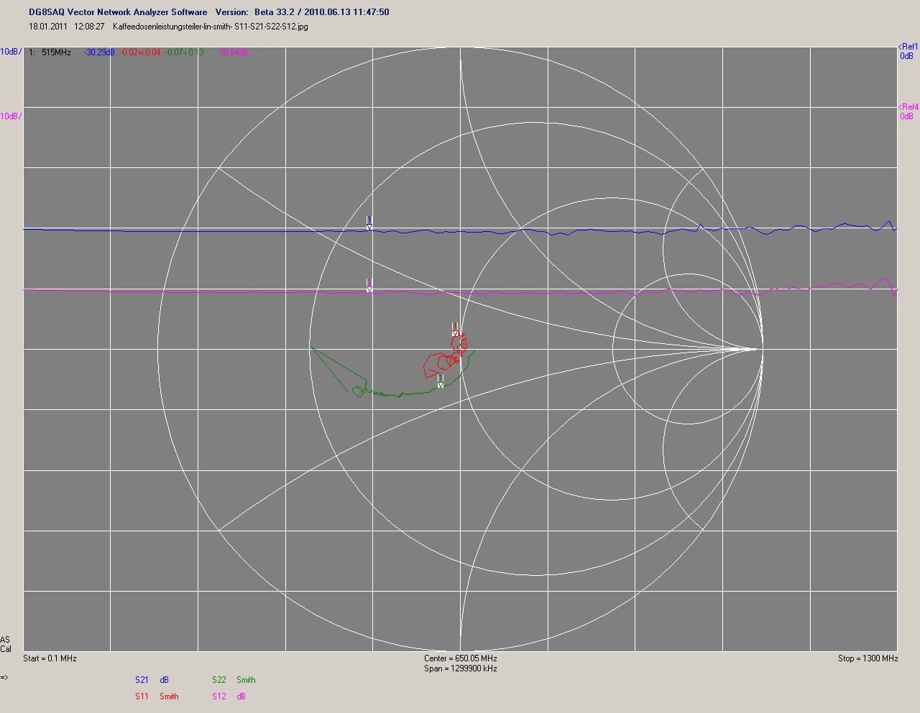Click the blue Ref1 reference indicator

coord(908,52)
